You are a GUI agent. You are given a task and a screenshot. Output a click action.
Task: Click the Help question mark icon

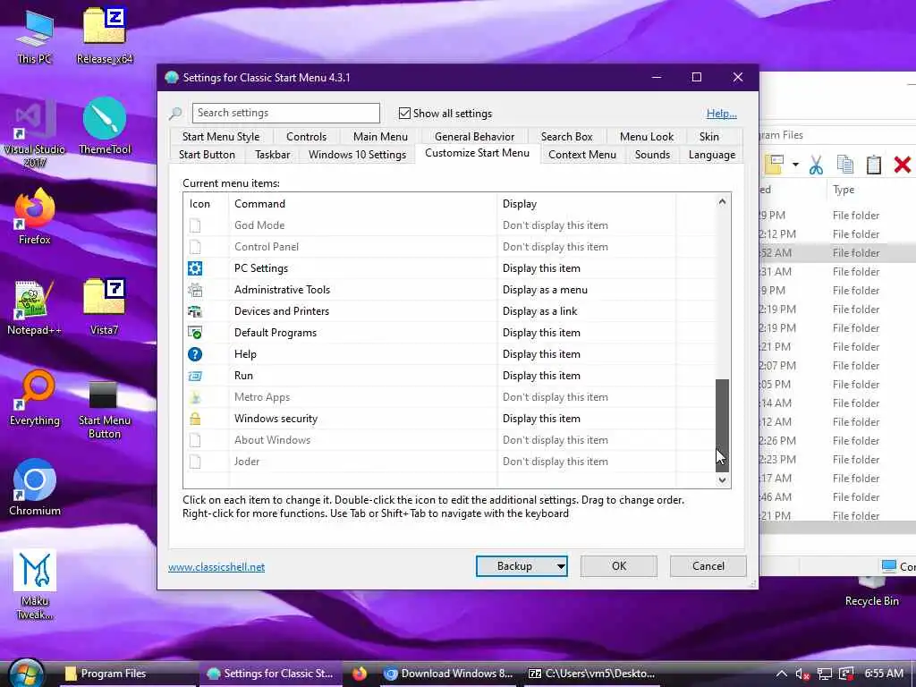pyautogui.click(x=194, y=354)
